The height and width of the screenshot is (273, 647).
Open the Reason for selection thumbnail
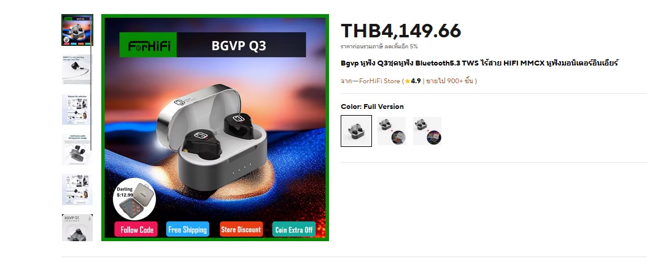77,110
